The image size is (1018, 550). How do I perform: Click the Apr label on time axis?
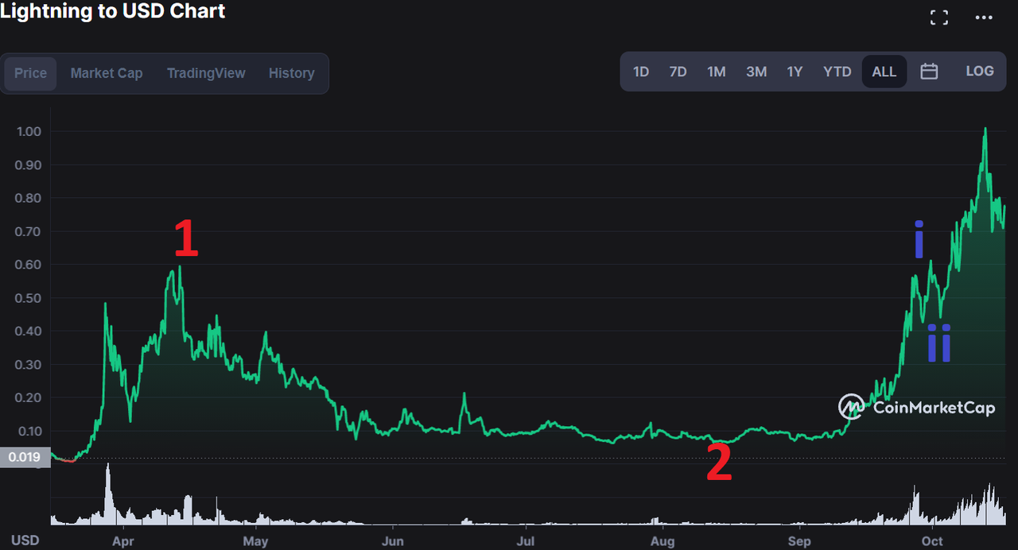[x=122, y=541]
